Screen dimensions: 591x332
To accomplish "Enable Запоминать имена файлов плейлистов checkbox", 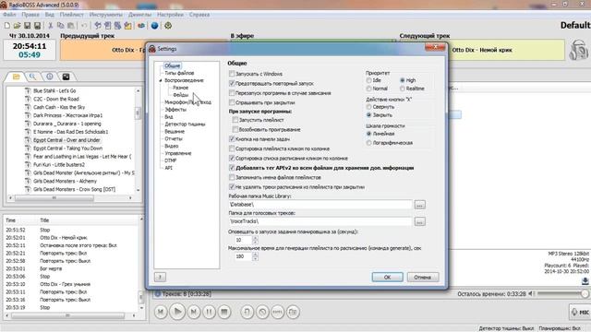I will click(232, 177).
